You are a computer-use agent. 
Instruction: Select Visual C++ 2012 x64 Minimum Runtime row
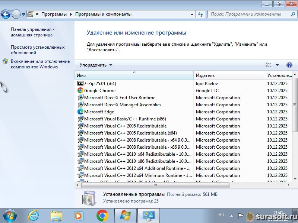[183, 175]
